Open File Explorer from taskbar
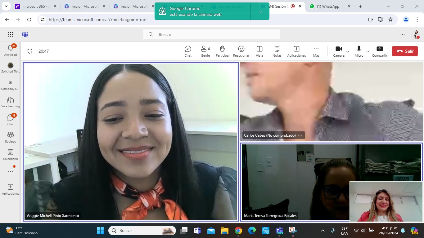This screenshot has width=424, height=238. click(224, 231)
